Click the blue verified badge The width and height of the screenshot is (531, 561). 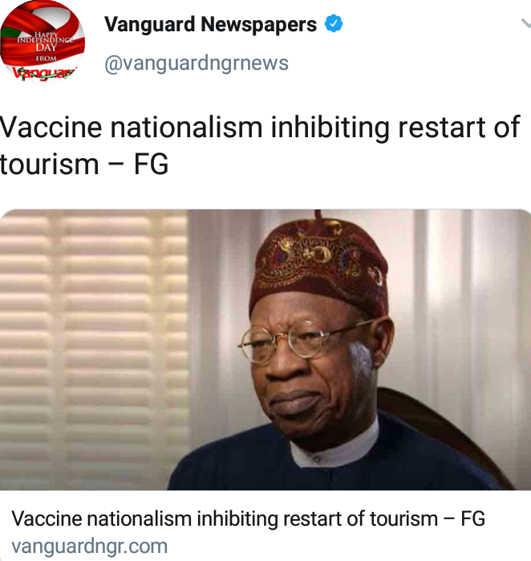click(x=333, y=23)
